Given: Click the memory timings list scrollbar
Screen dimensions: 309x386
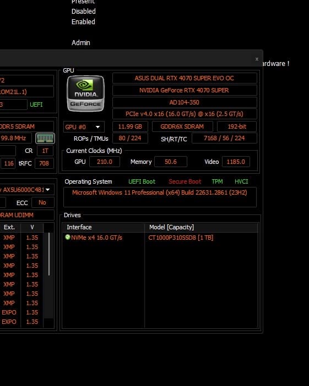Looking at the screenshot, I should click(x=49, y=254).
